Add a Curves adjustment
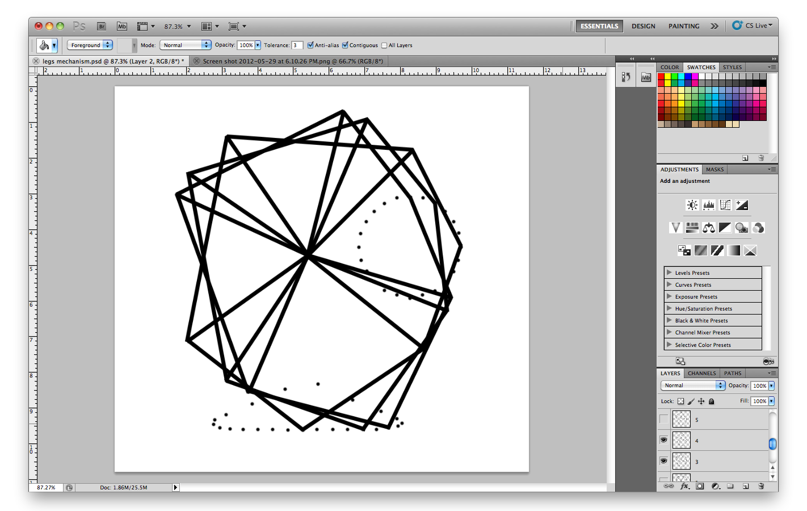Image resolution: width=807 pixels, height=511 pixels. [x=725, y=205]
